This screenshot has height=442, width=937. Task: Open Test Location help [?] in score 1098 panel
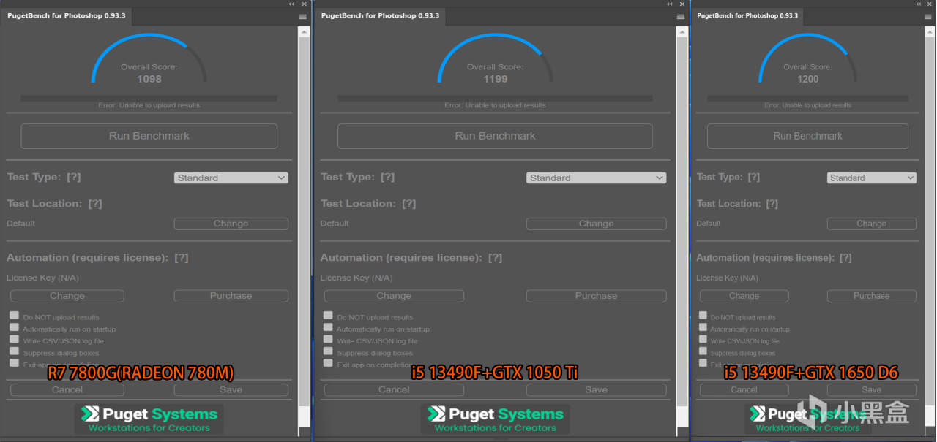pyautogui.click(x=95, y=204)
